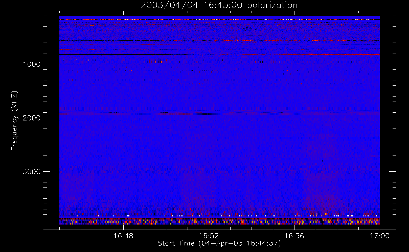Click the '1000' frequency axis label
This screenshot has height=252, width=409.
32,64
